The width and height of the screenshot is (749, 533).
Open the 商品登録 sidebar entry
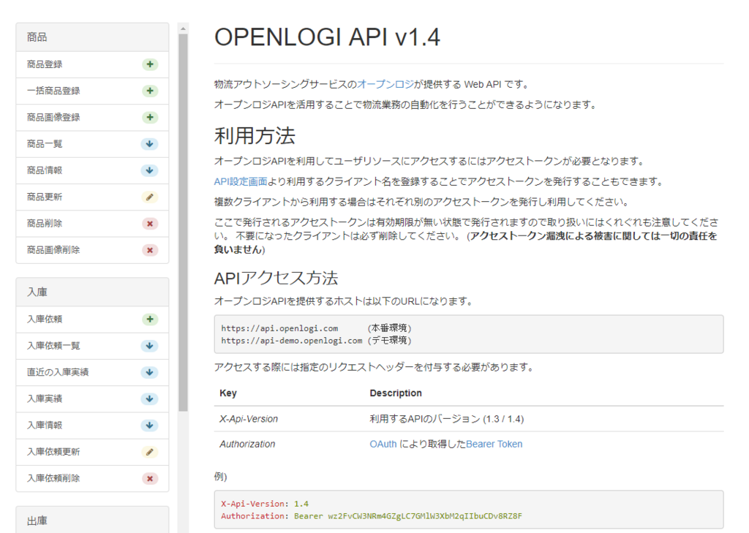92,64
